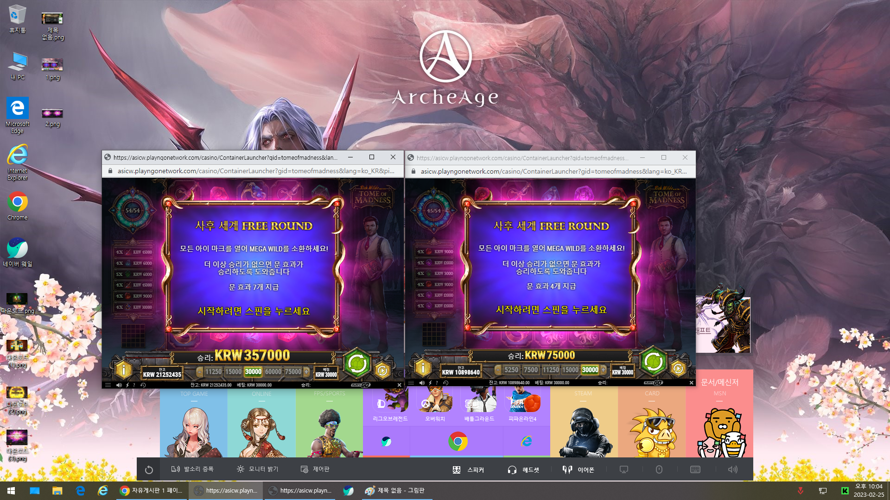Open hamburger menu in left game window
Screen dimensions: 890x500
coord(108,385)
